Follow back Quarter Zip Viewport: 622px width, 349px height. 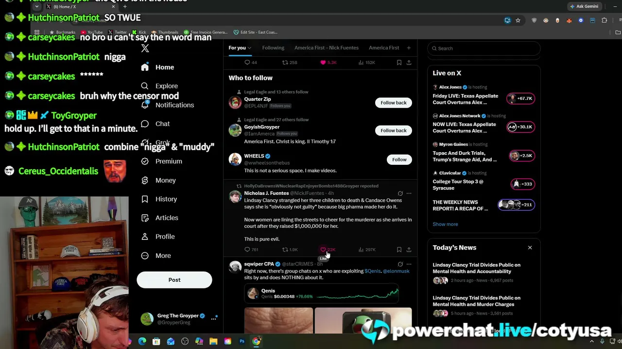394,103
